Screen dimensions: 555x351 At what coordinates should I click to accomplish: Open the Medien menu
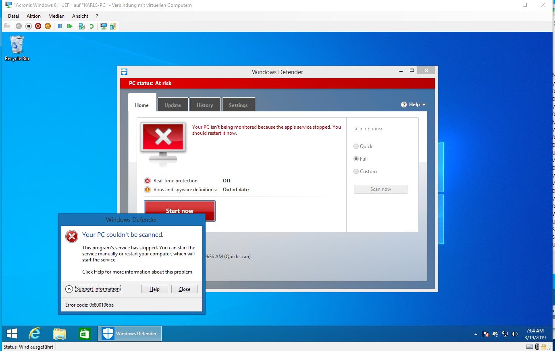[x=56, y=16]
